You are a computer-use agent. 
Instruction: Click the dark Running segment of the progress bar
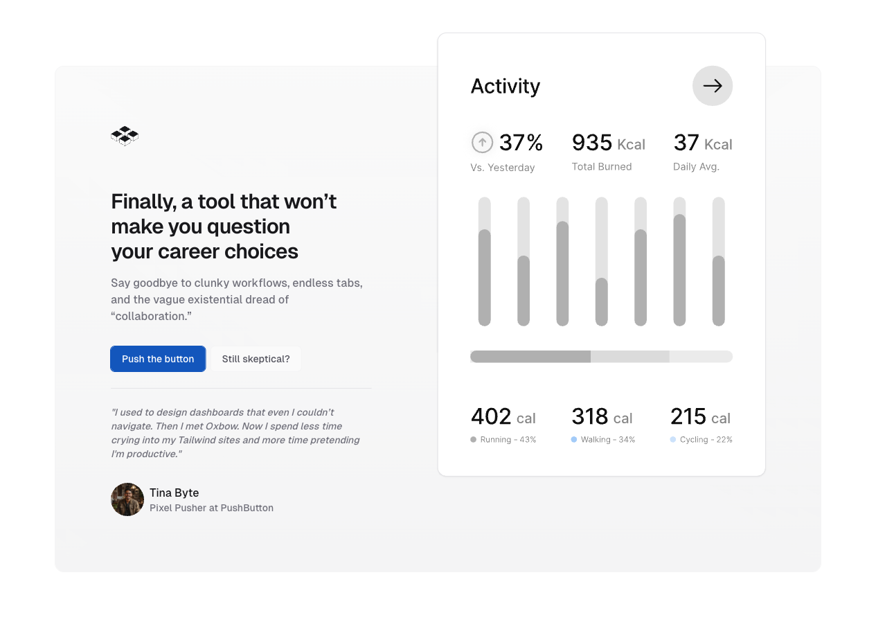tap(530, 357)
